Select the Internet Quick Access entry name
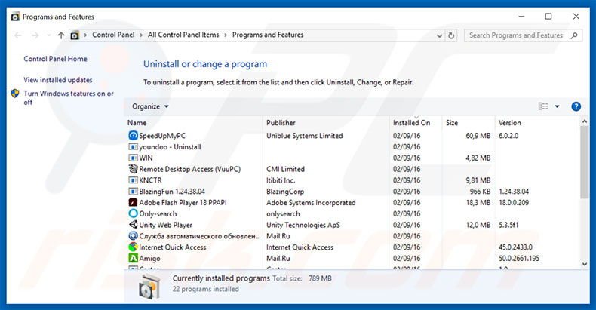596x310 pixels. (173, 247)
